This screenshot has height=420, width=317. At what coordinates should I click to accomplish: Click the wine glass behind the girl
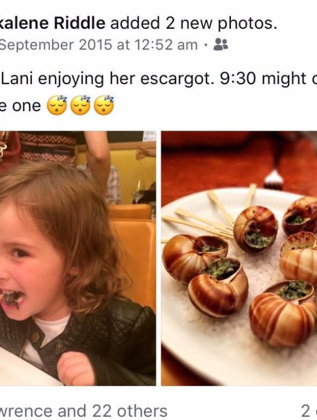[138, 192]
